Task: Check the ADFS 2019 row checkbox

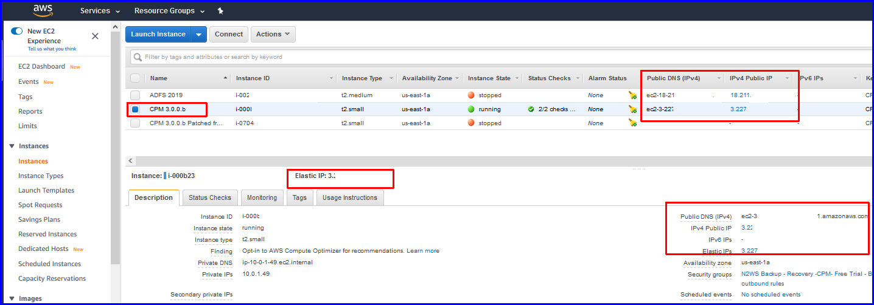Action: click(135, 95)
